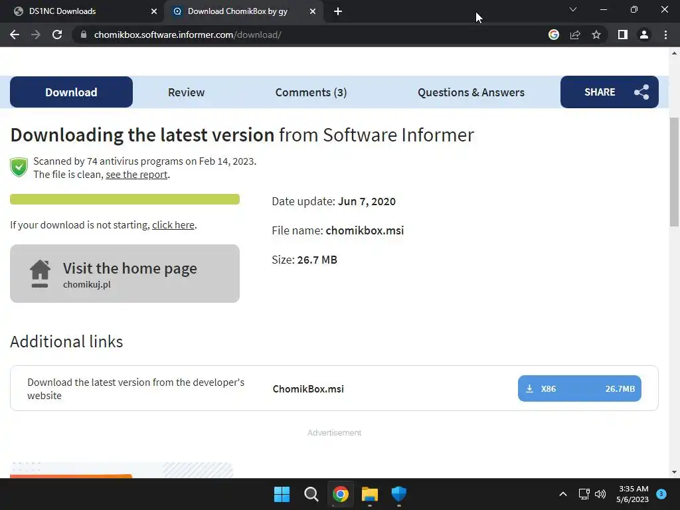Open network status tray icon
The image size is (680, 510).
[x=584, y=494]
